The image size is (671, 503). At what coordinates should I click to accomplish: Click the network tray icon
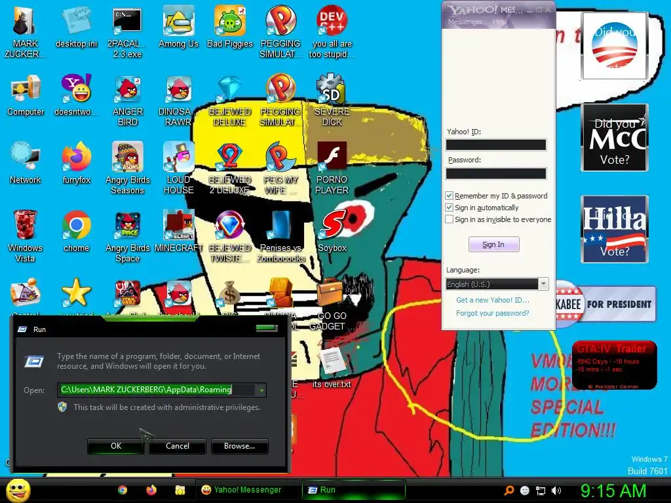point(541,491)
